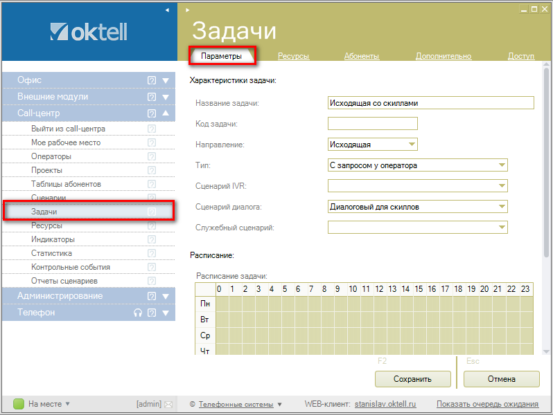This screenshot has width=553, height=415.
Task: Click the help icon next to Офис
Action: pyautogui.click(x=152, y=80)
